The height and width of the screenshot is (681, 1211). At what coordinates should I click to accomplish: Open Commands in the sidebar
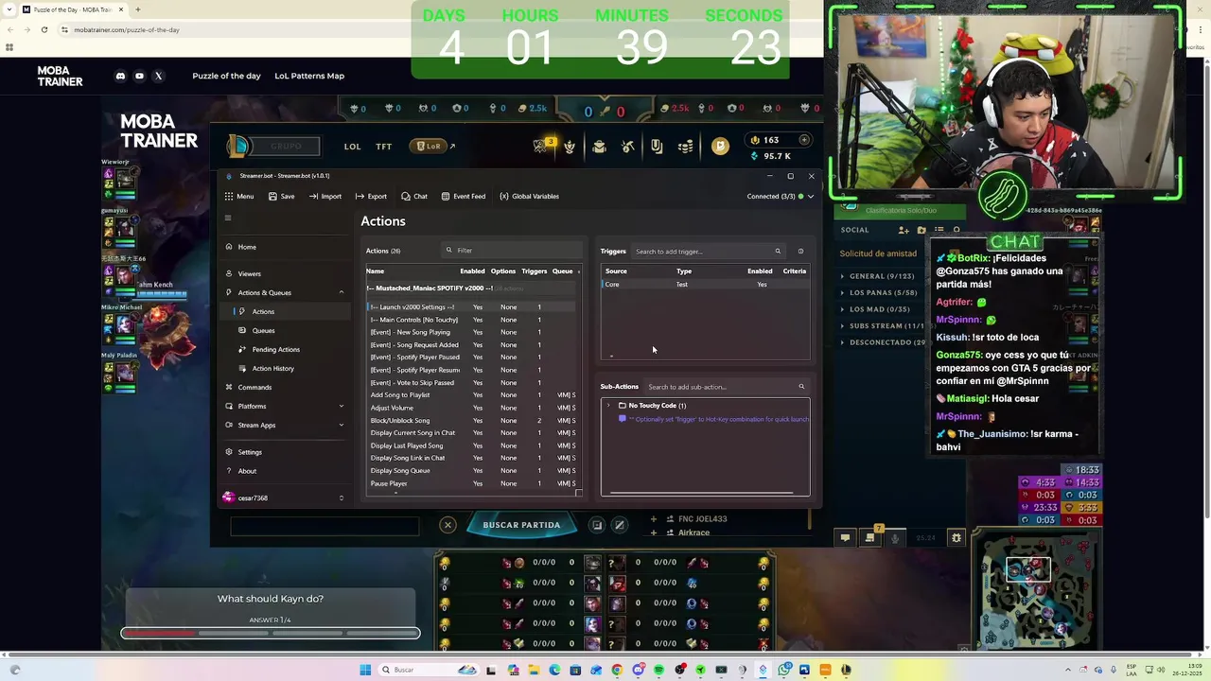(284, 387)
